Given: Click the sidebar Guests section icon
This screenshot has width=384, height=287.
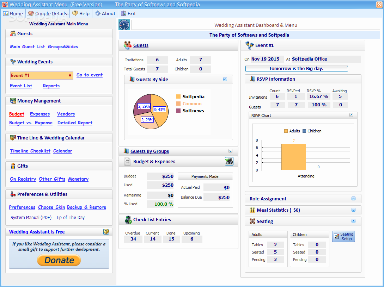Looking at the screenshot, I should 13,33.
